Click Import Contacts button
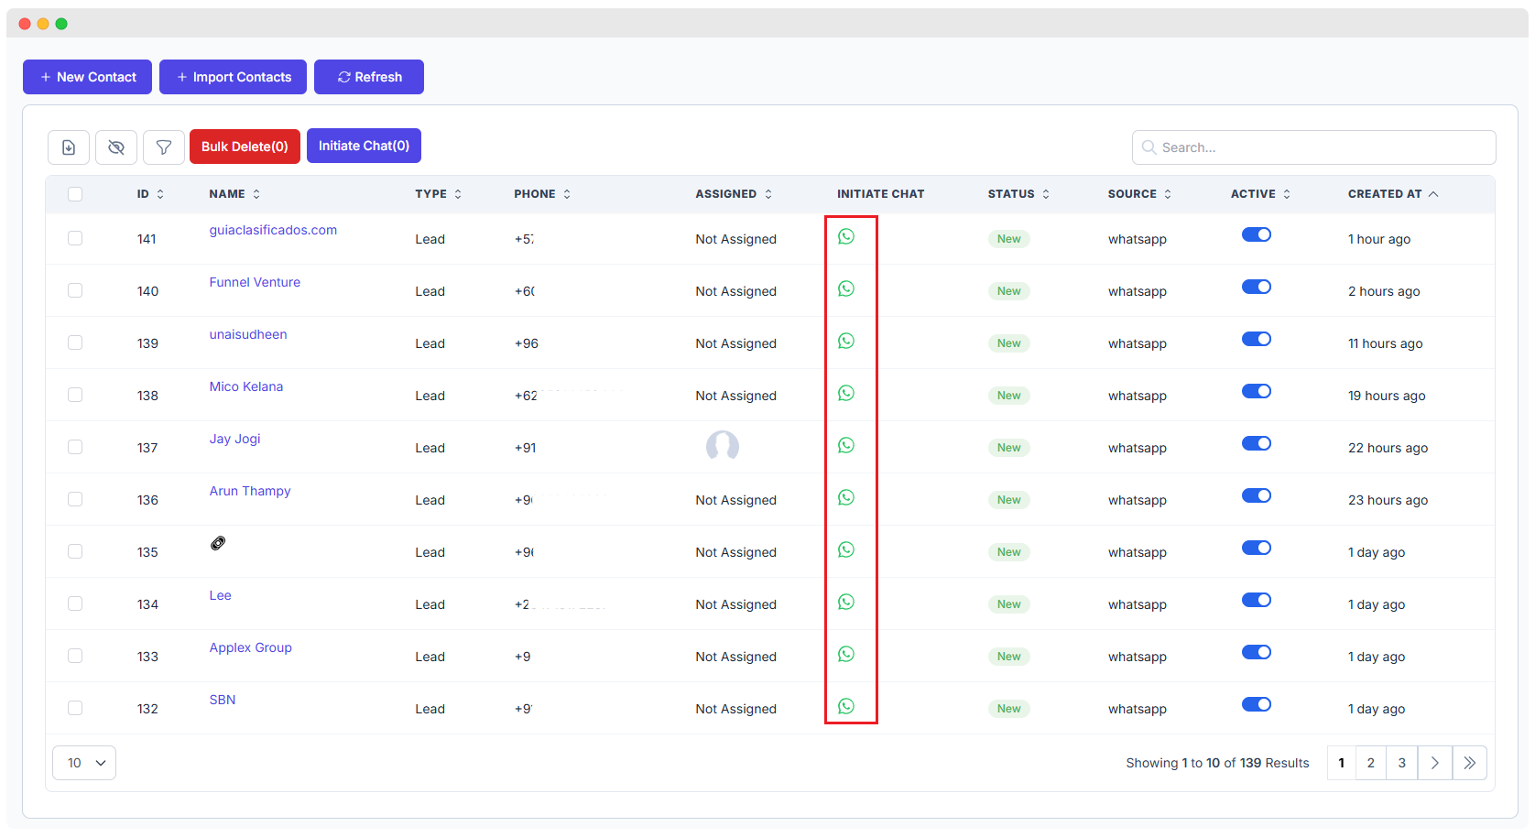Screen dimensions: 1535x837 click(233, 77)
